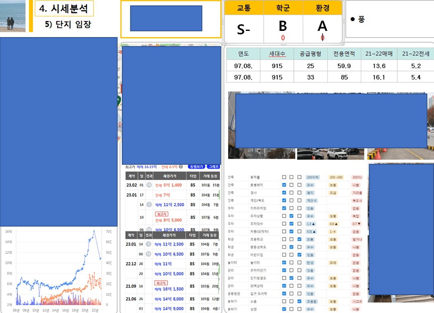The height and width of the screenshot is (313, 434).
Task: Click the 5) 단지 임장 subtitle
Action: pos(68,24)
